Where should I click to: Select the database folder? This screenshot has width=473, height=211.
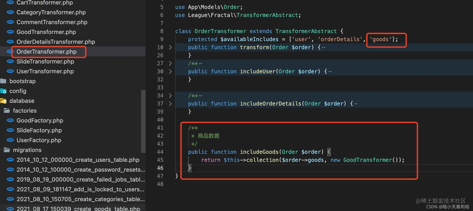[x=22, y=101]
